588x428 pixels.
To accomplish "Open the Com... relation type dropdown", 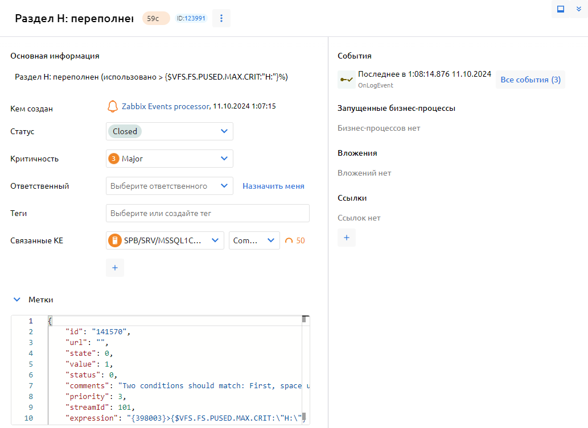I will point(254,240).
